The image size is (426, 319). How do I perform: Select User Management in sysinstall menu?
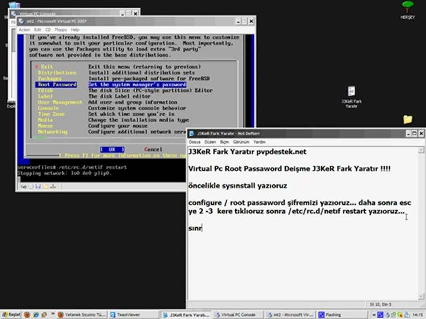[60, 102]
